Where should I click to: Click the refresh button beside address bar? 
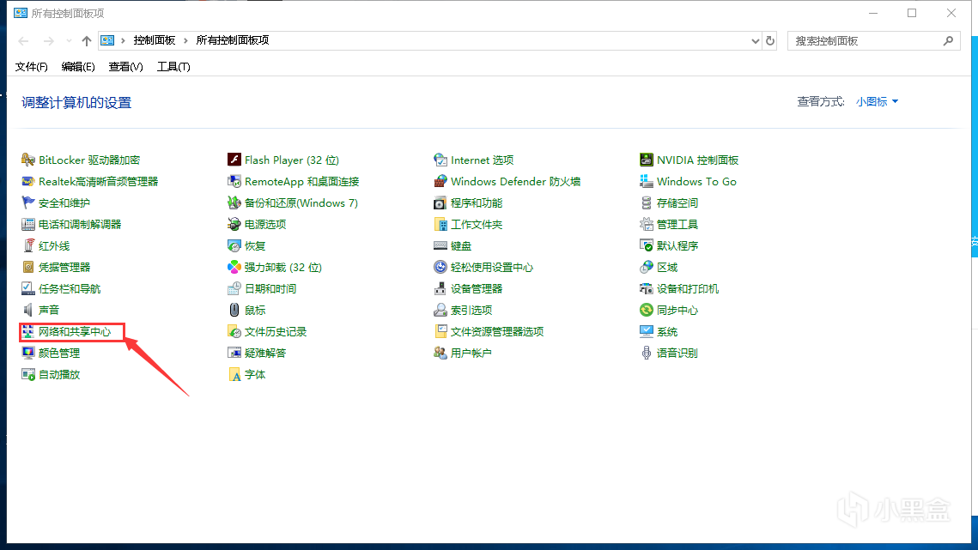pos(770,41)
